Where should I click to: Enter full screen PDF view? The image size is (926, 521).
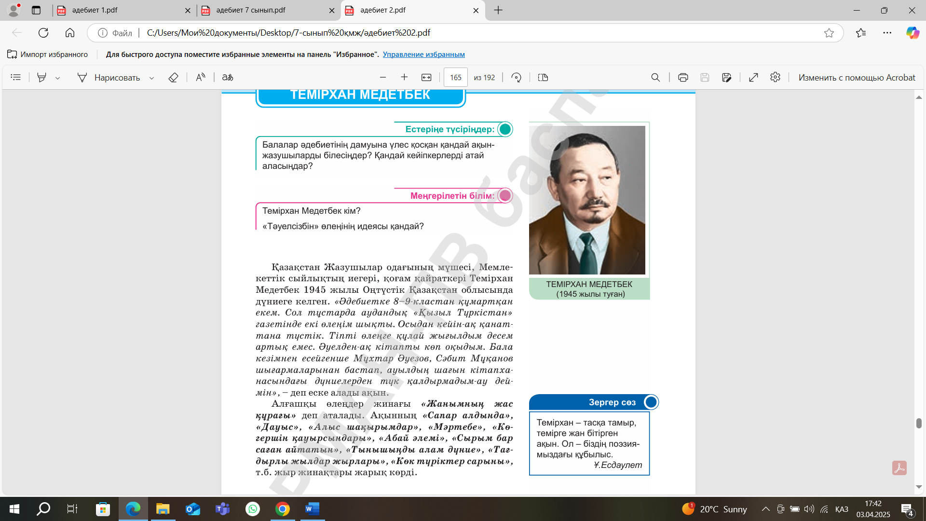753,77
